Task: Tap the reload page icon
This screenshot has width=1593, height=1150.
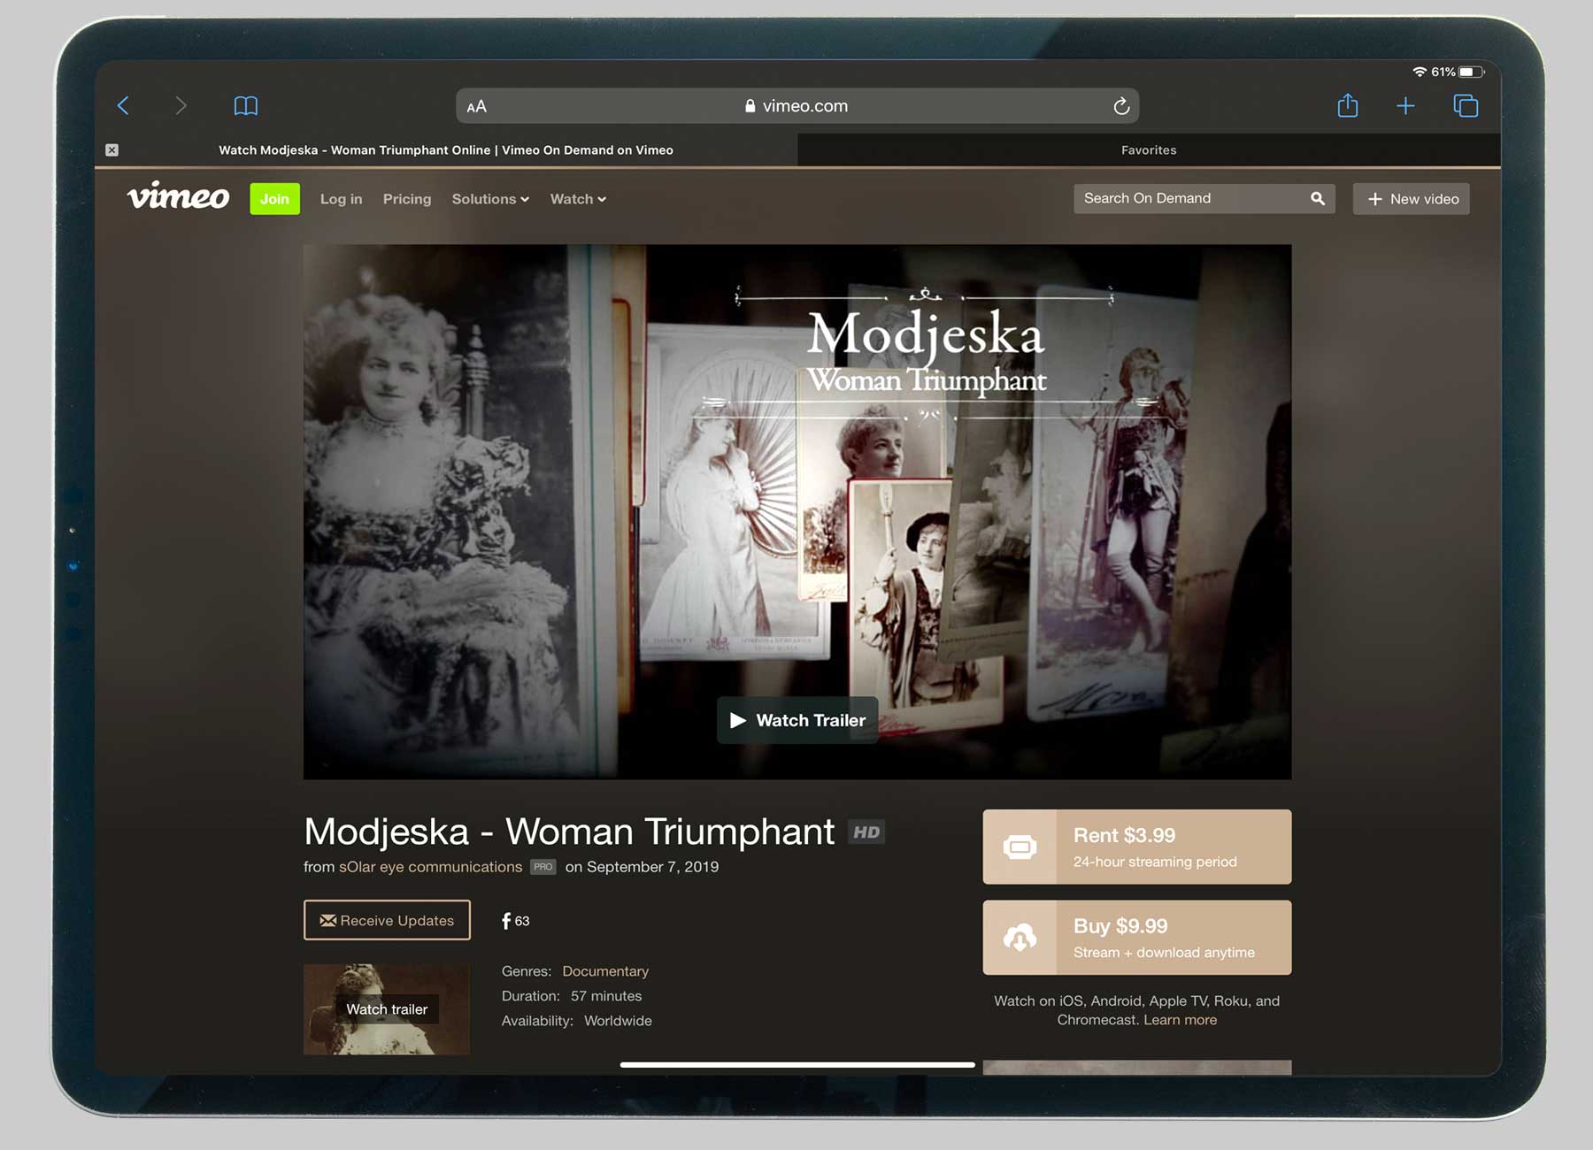Action: coord(1120,106)
